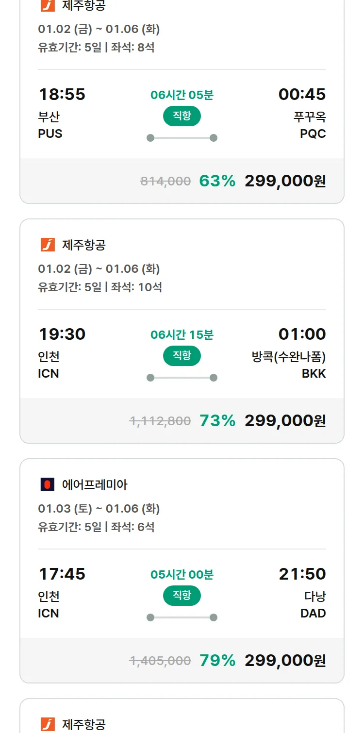Click Jeju Air logo on the bottommost partial card
The height and width of the screenshot is (733, 364).
48,724
